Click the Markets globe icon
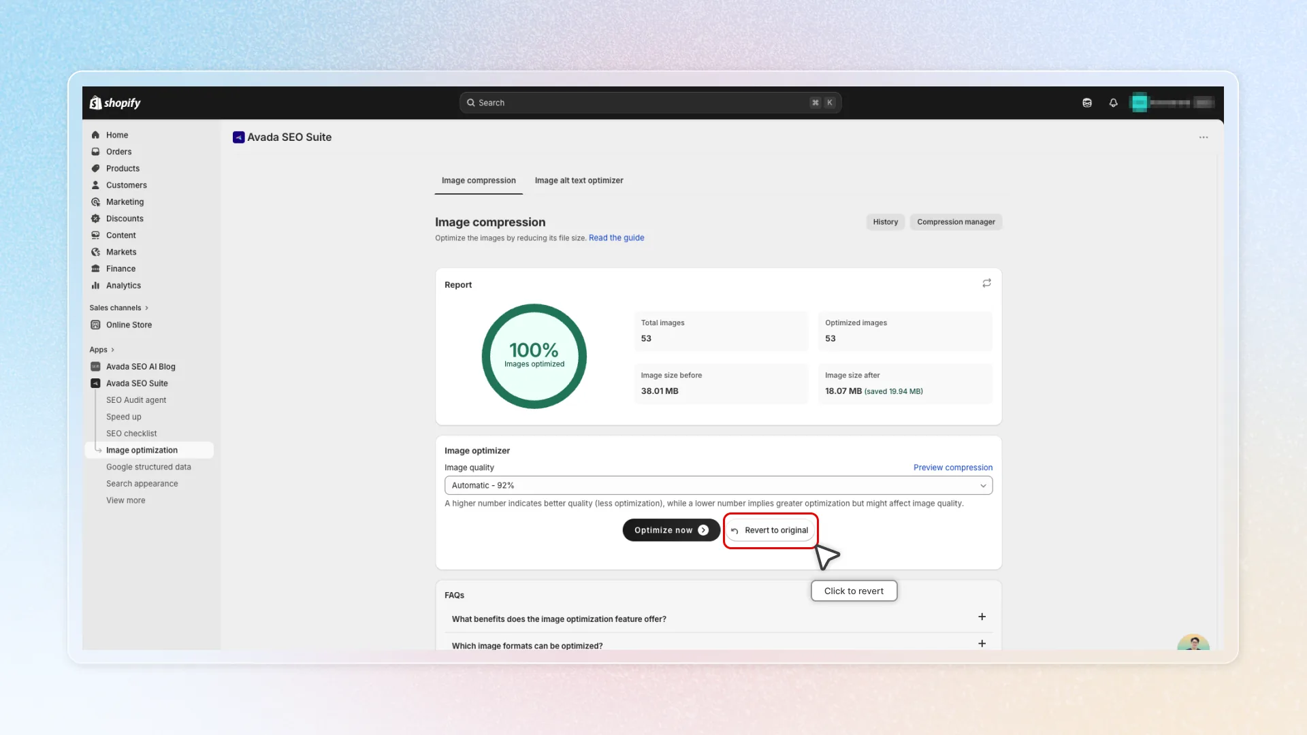 (x=95, y=252)
